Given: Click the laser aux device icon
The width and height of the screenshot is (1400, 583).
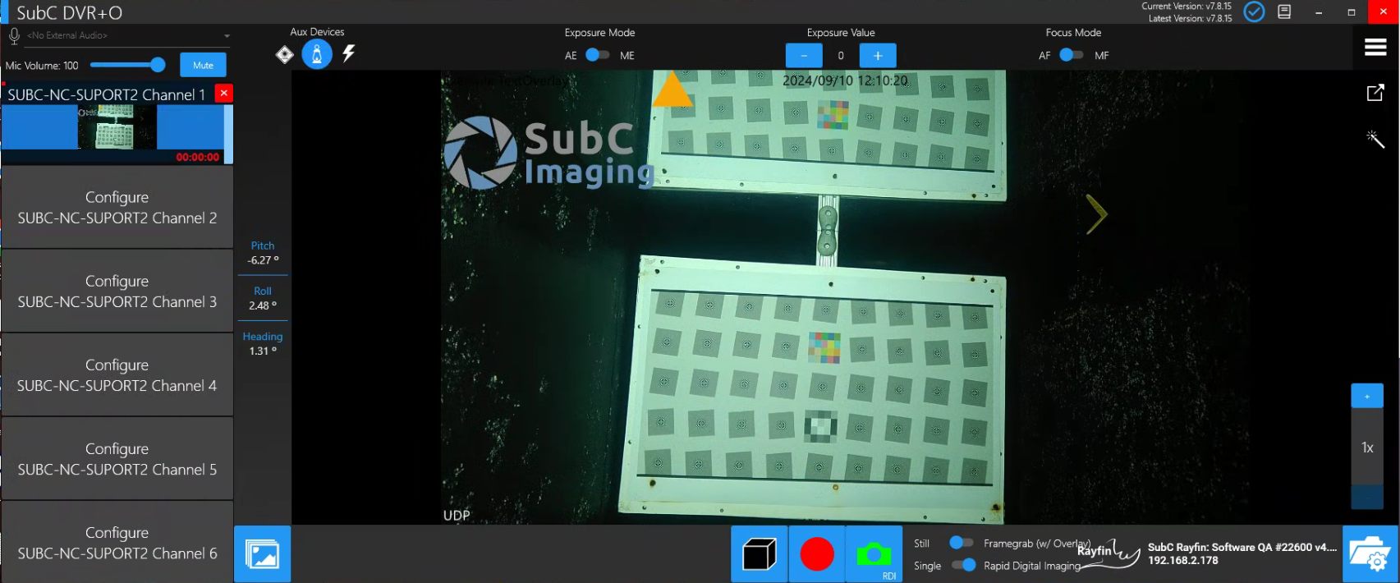Looking at the screenshot, I should coord(284,55).
